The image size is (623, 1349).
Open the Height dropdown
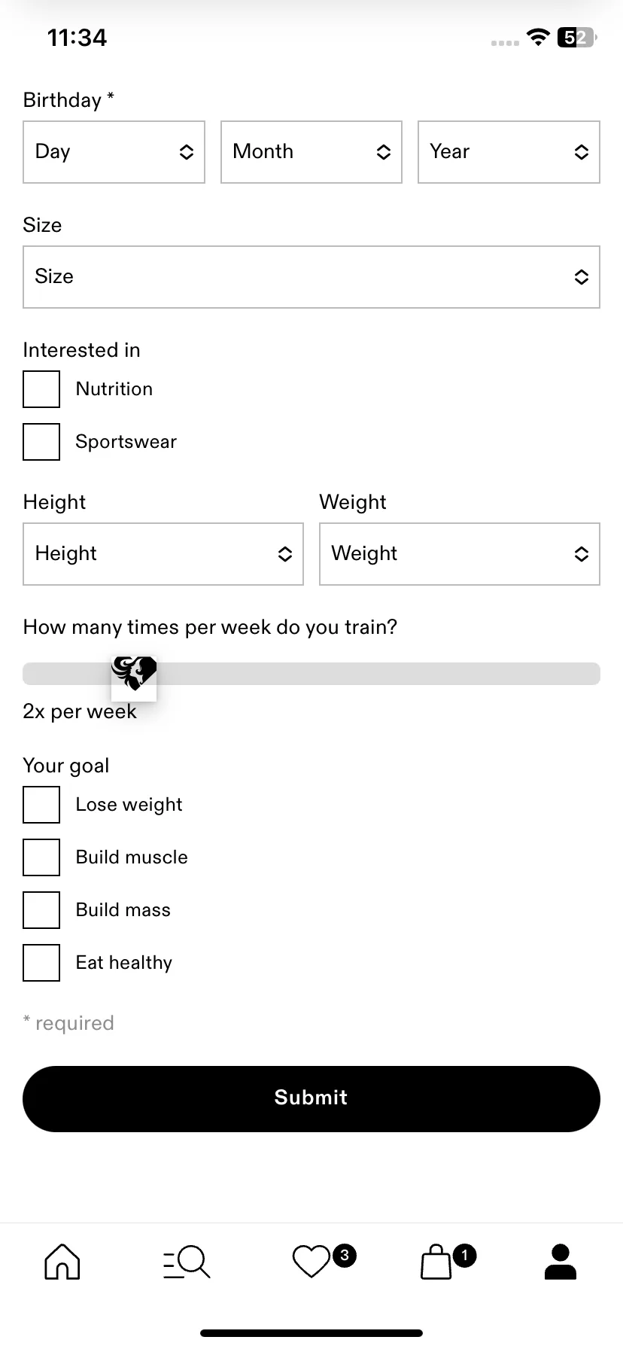coord(163,554)
